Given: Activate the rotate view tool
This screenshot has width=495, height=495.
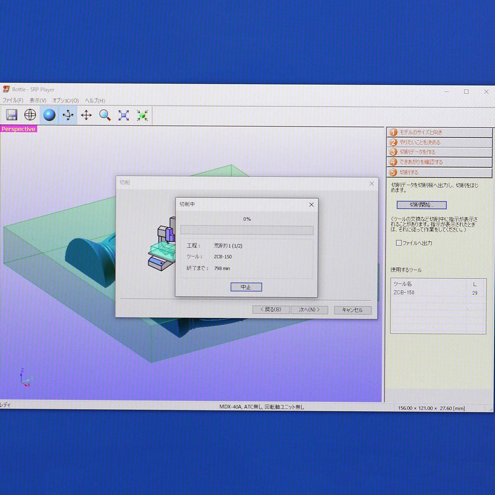Looking at the screenshot, I should pyautogui.click(x=68, y=115).
